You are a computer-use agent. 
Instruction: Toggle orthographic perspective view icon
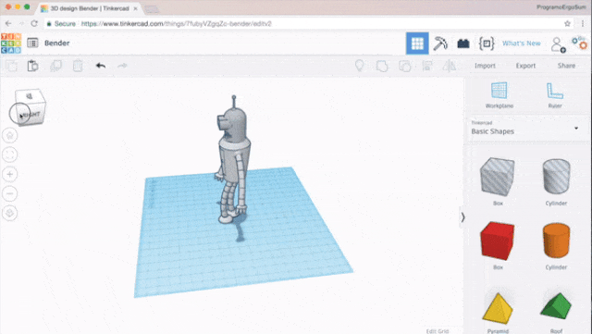(10, 213)
